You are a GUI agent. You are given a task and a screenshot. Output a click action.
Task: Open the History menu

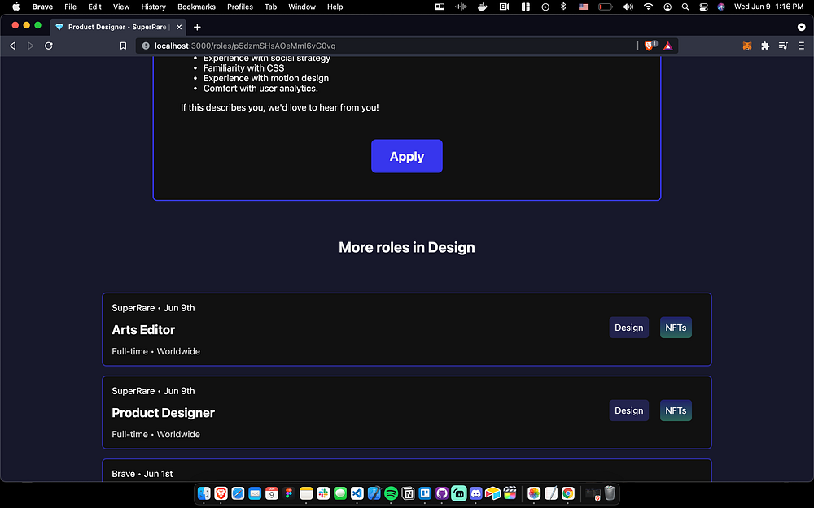tap(154, 7)
